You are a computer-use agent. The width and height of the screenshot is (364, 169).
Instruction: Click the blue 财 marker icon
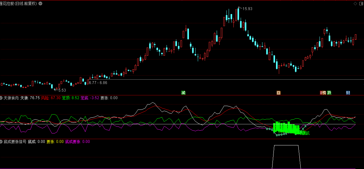click(x=348, y=93)
